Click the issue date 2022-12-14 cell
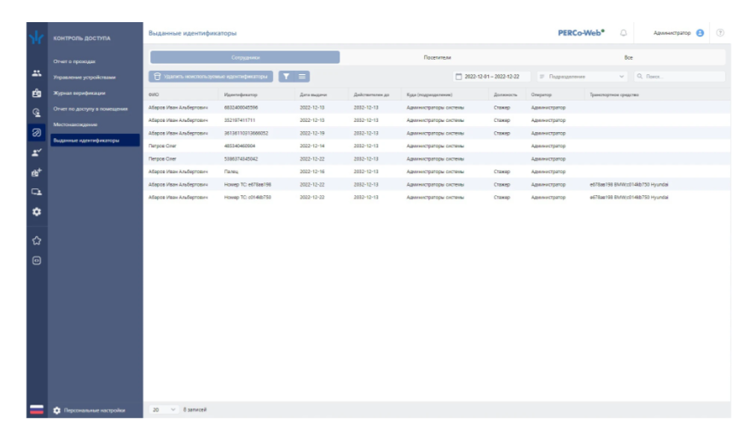Viewport: 755px width, 437px height. 312,146
